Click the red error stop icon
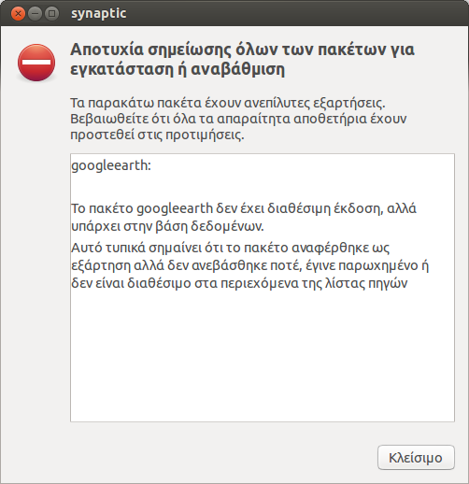This screenshot has height=484, width=469. 36,63
